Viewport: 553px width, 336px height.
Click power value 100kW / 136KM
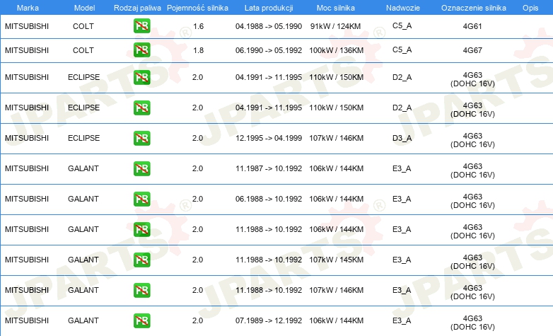336,50
